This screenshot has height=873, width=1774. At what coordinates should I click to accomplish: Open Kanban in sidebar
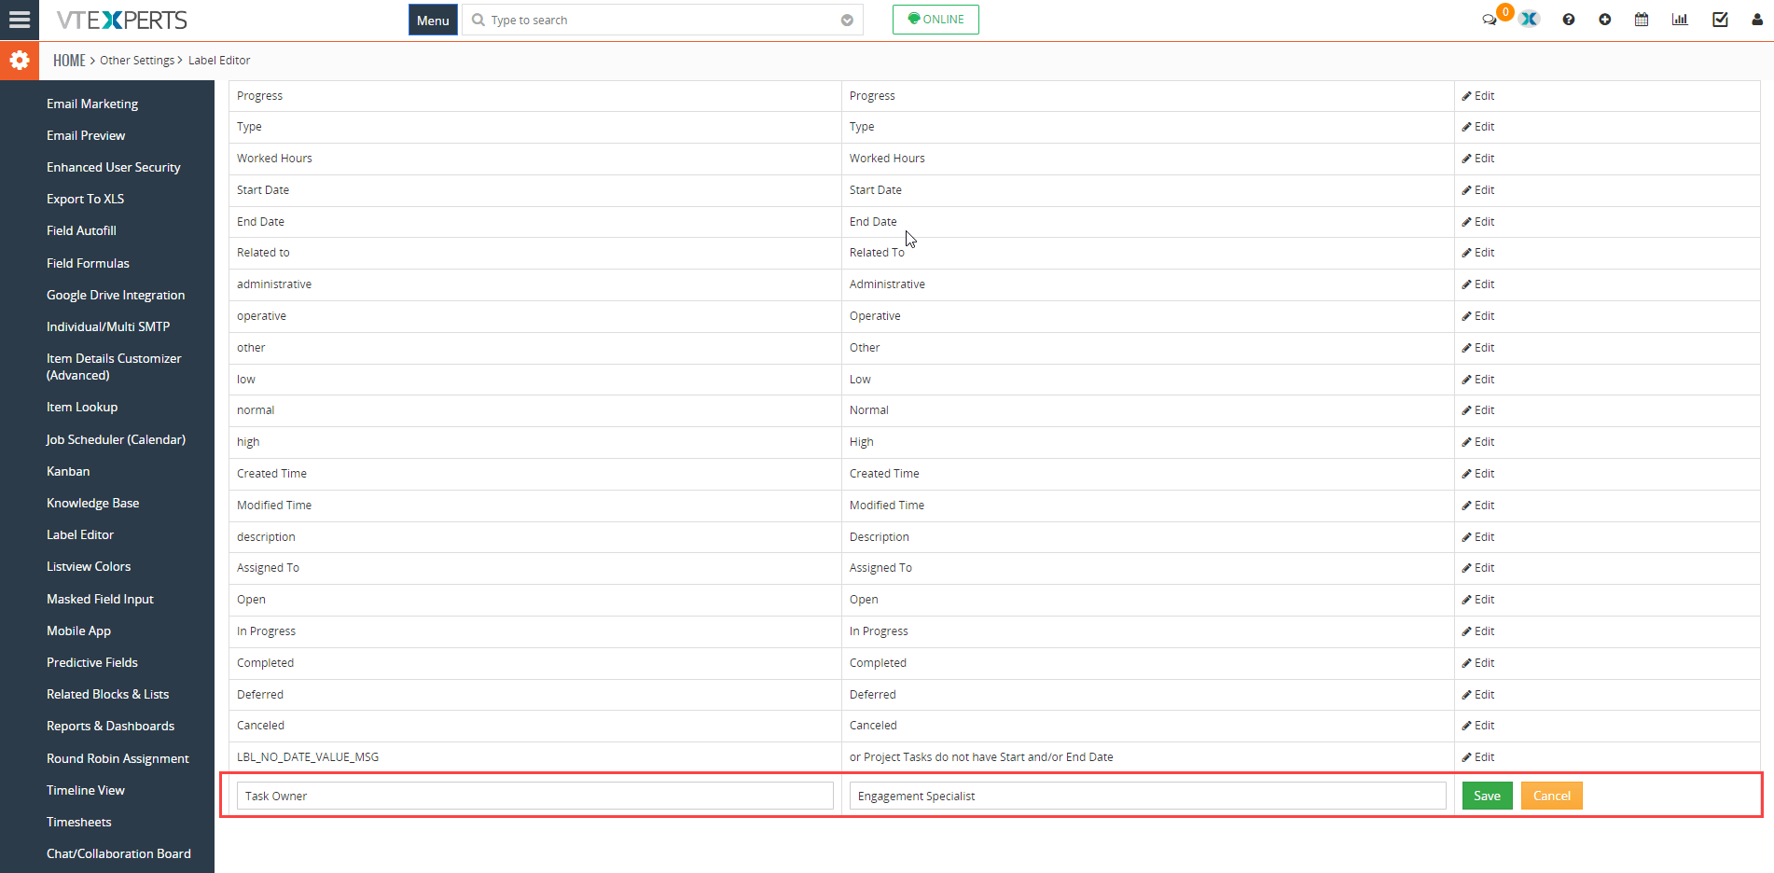[x=68, y=471]
